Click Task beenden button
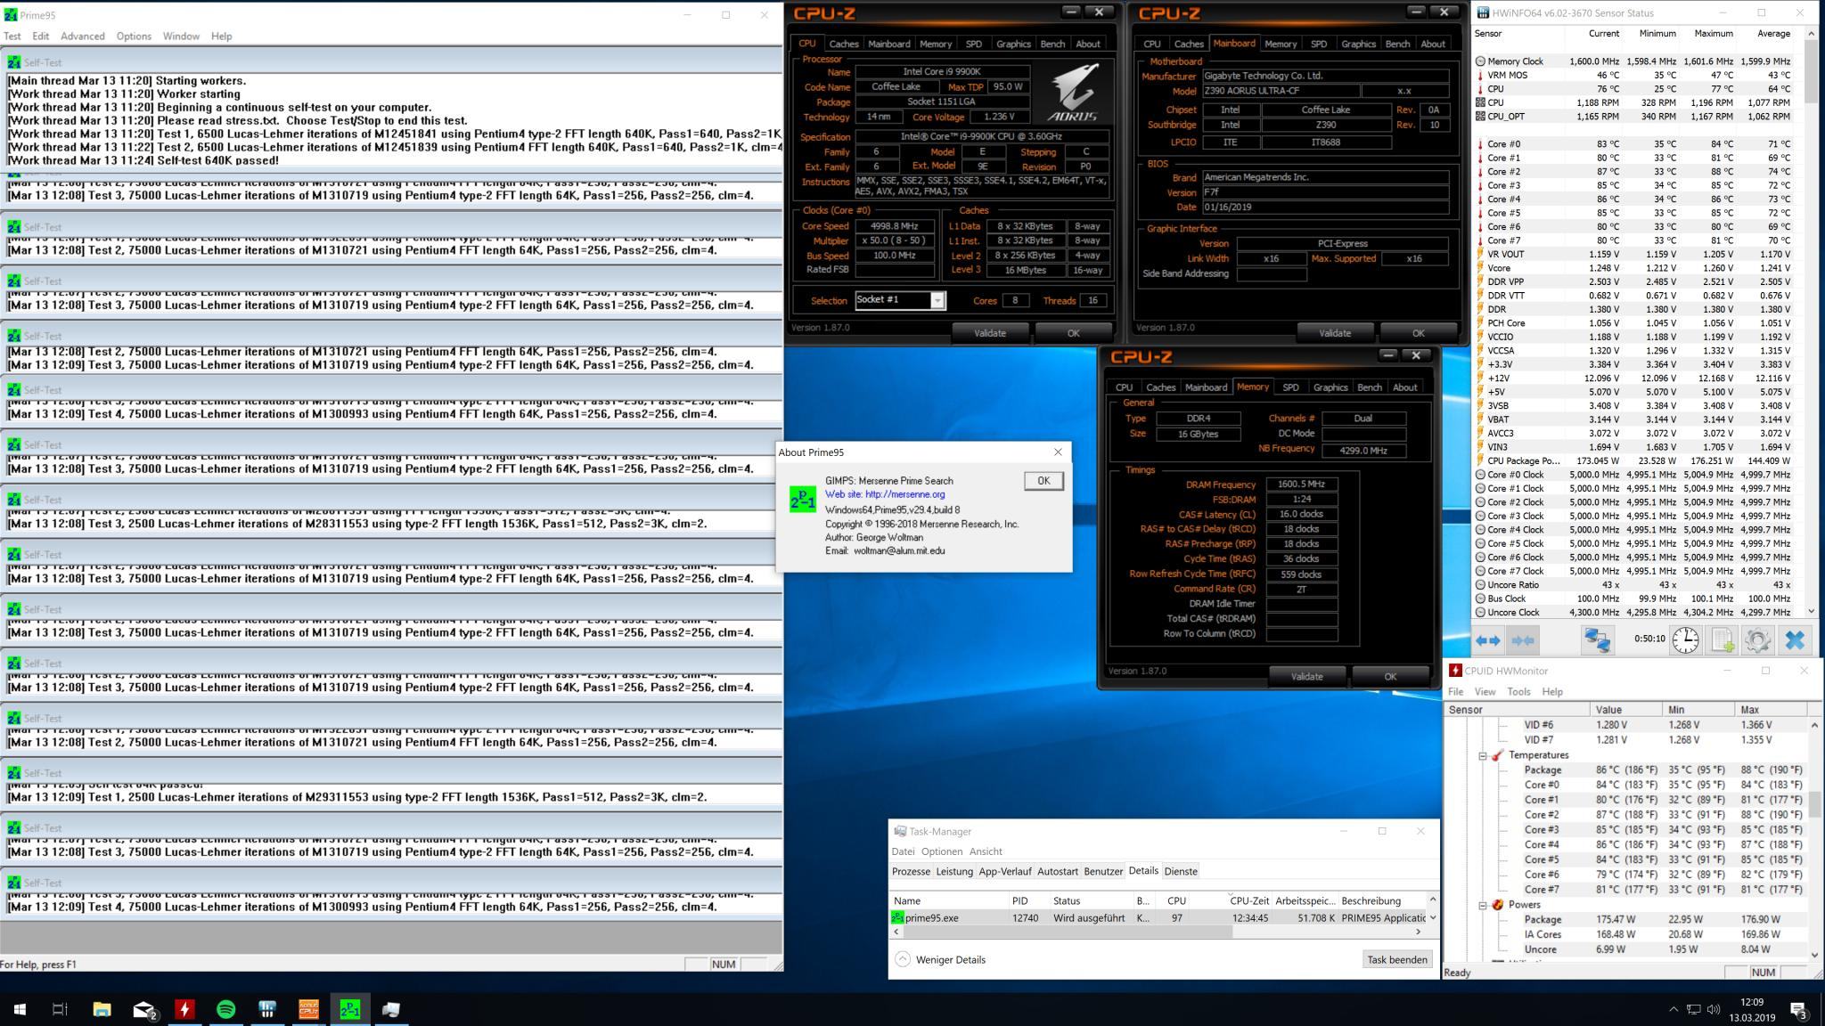This screenshot has width=1825, height=1026. point(1396,959)
